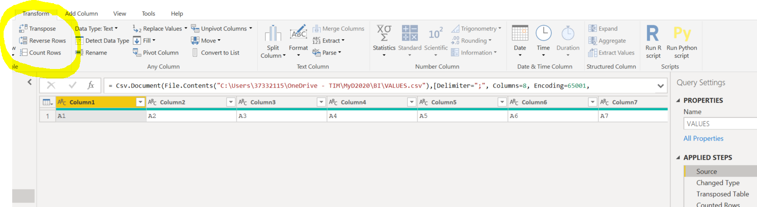Click the Unpivot Columns icon
Image resolution: width=757 pixels, height=207 pixels.
[195, 28]
